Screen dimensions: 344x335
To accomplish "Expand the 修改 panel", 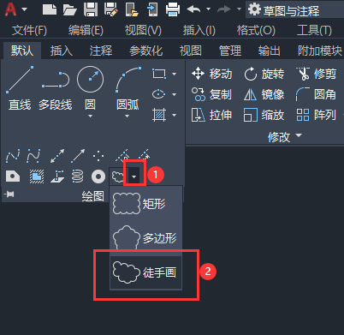I will click(285, 136).
